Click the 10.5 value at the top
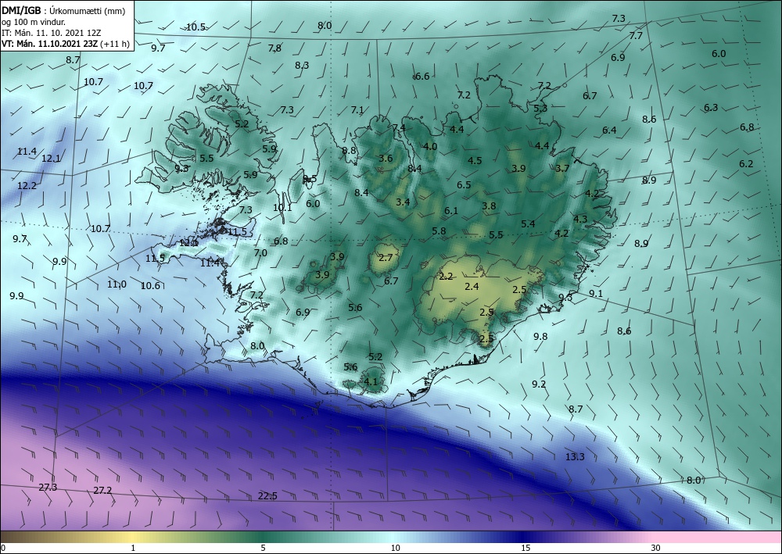 click(196, 27)
